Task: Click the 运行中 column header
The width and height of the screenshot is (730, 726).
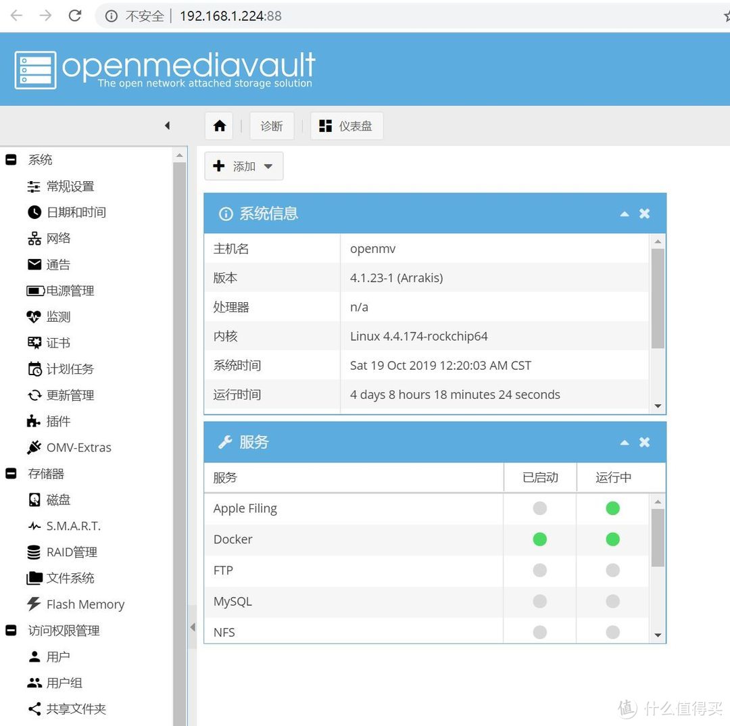Action: click(613, 477)
